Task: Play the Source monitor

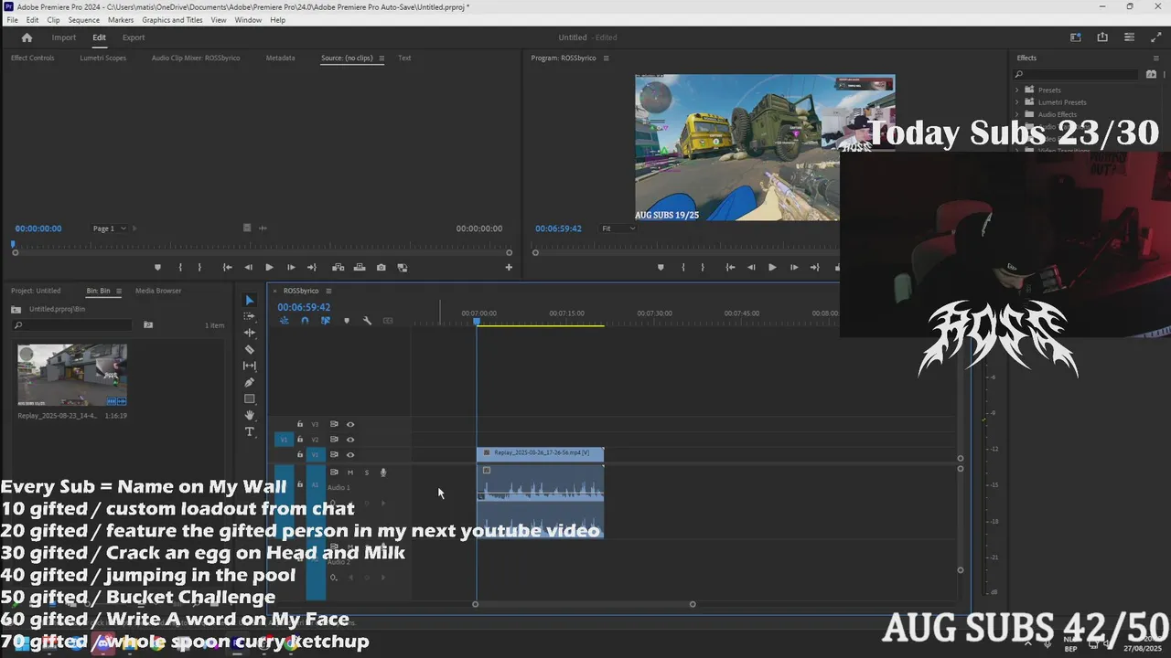Action: coord(269,268)
